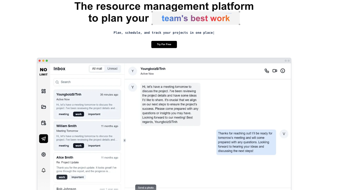Click the Try For Free button
This screenshot has width=338, height=190.
click(164, 44)
